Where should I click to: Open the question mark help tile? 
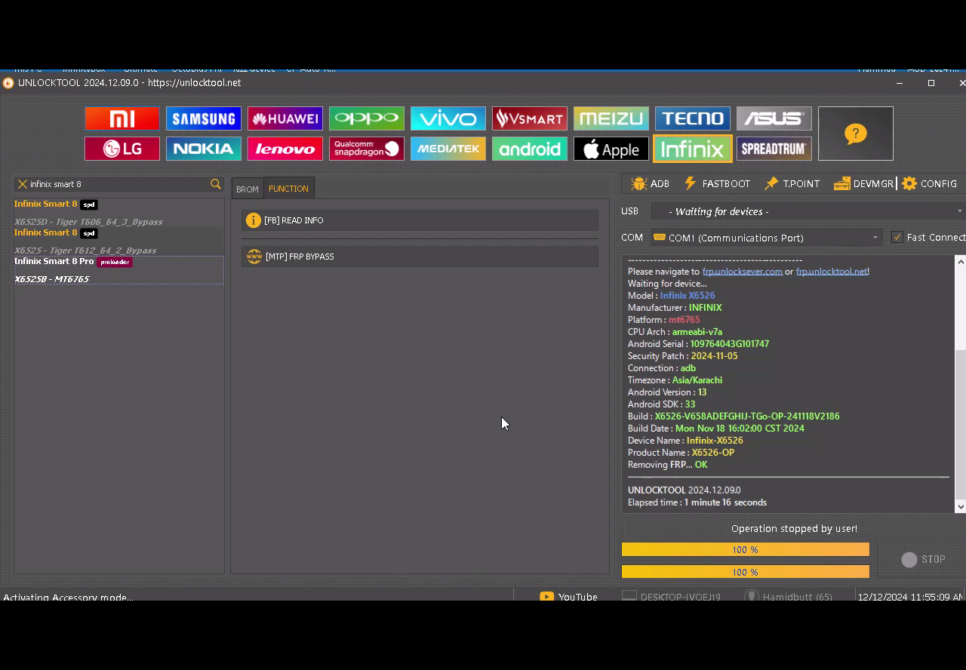856,134
